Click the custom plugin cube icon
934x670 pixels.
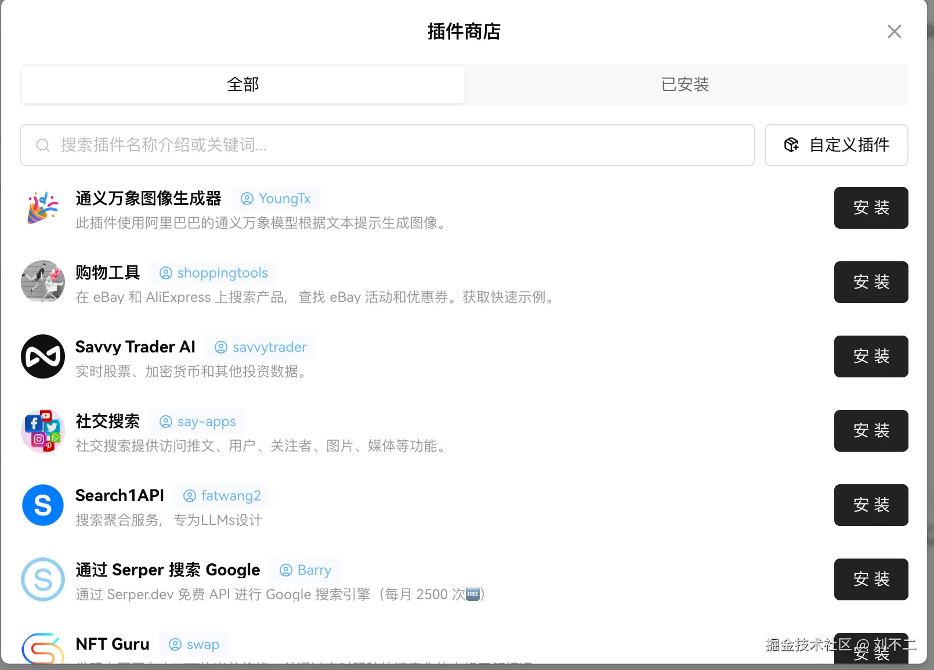(x=791, y=145)
